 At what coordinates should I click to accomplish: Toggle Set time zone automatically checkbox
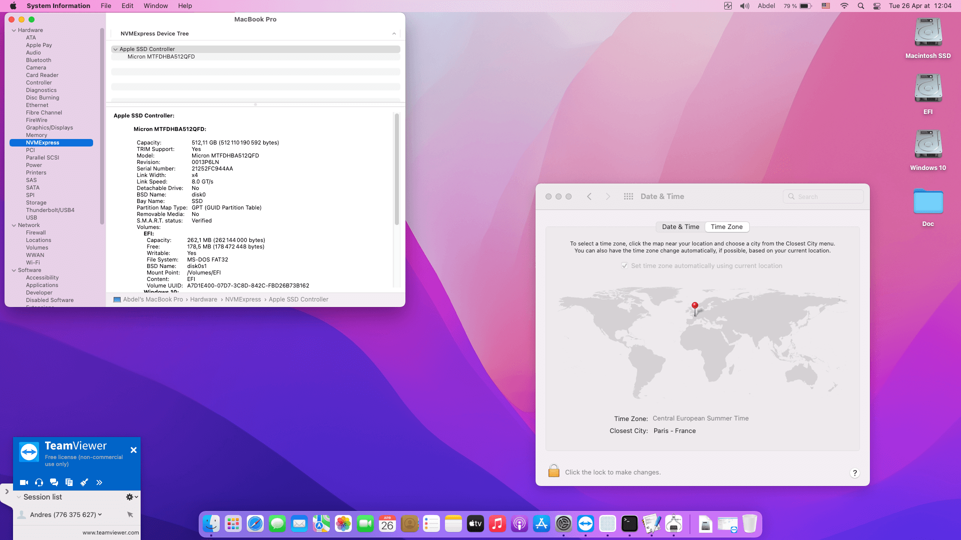click(x=625, y=266)
